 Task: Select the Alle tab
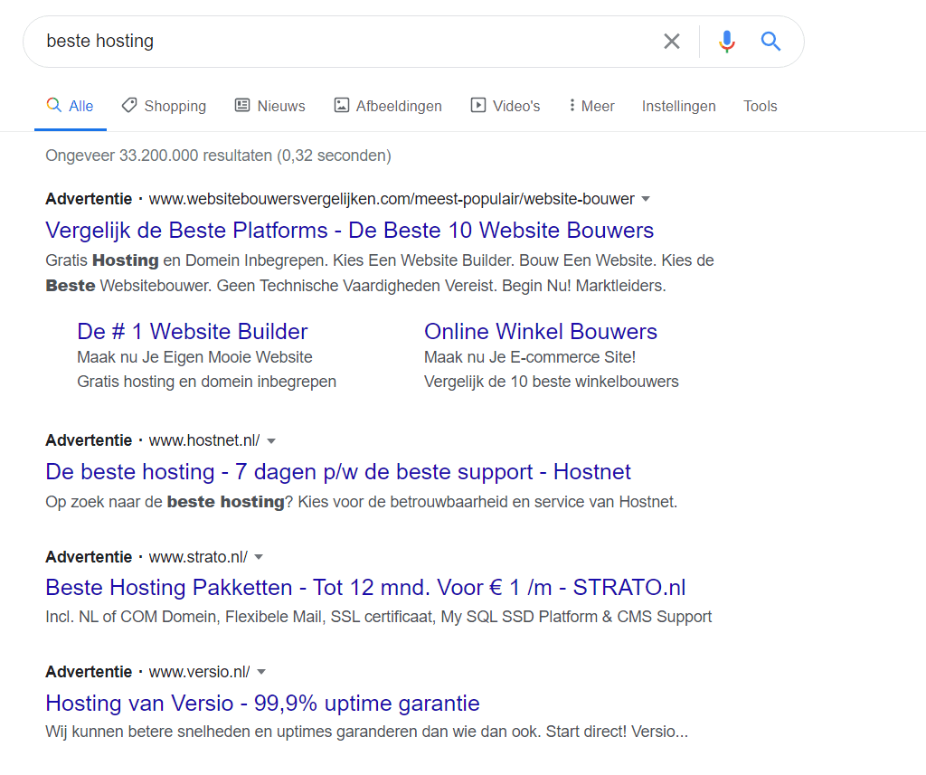70,106
